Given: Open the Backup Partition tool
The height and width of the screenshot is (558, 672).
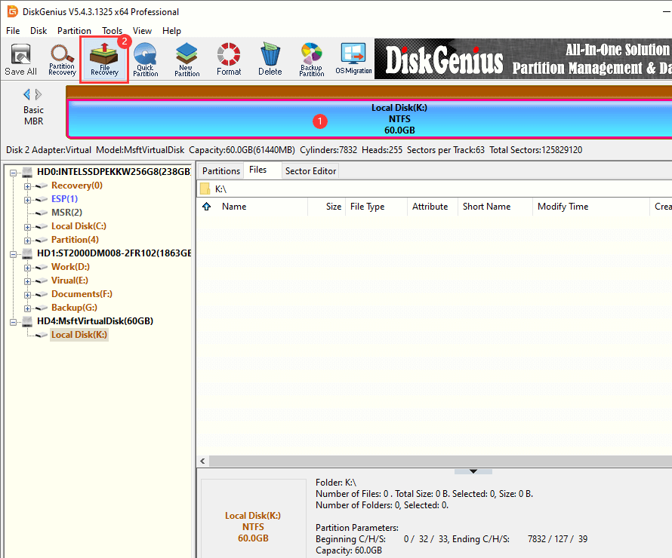Looking at the screenshot, I should [x=311, y=60].
